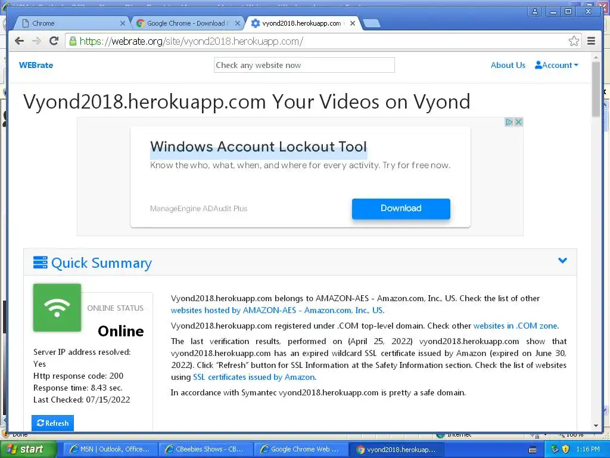Open the About Us page
The height and width of the screenshot is (458, 610).
point(508,65)
